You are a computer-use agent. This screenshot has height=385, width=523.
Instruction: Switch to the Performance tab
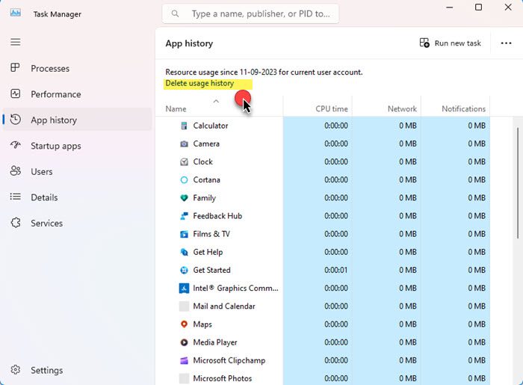(78, 94)
